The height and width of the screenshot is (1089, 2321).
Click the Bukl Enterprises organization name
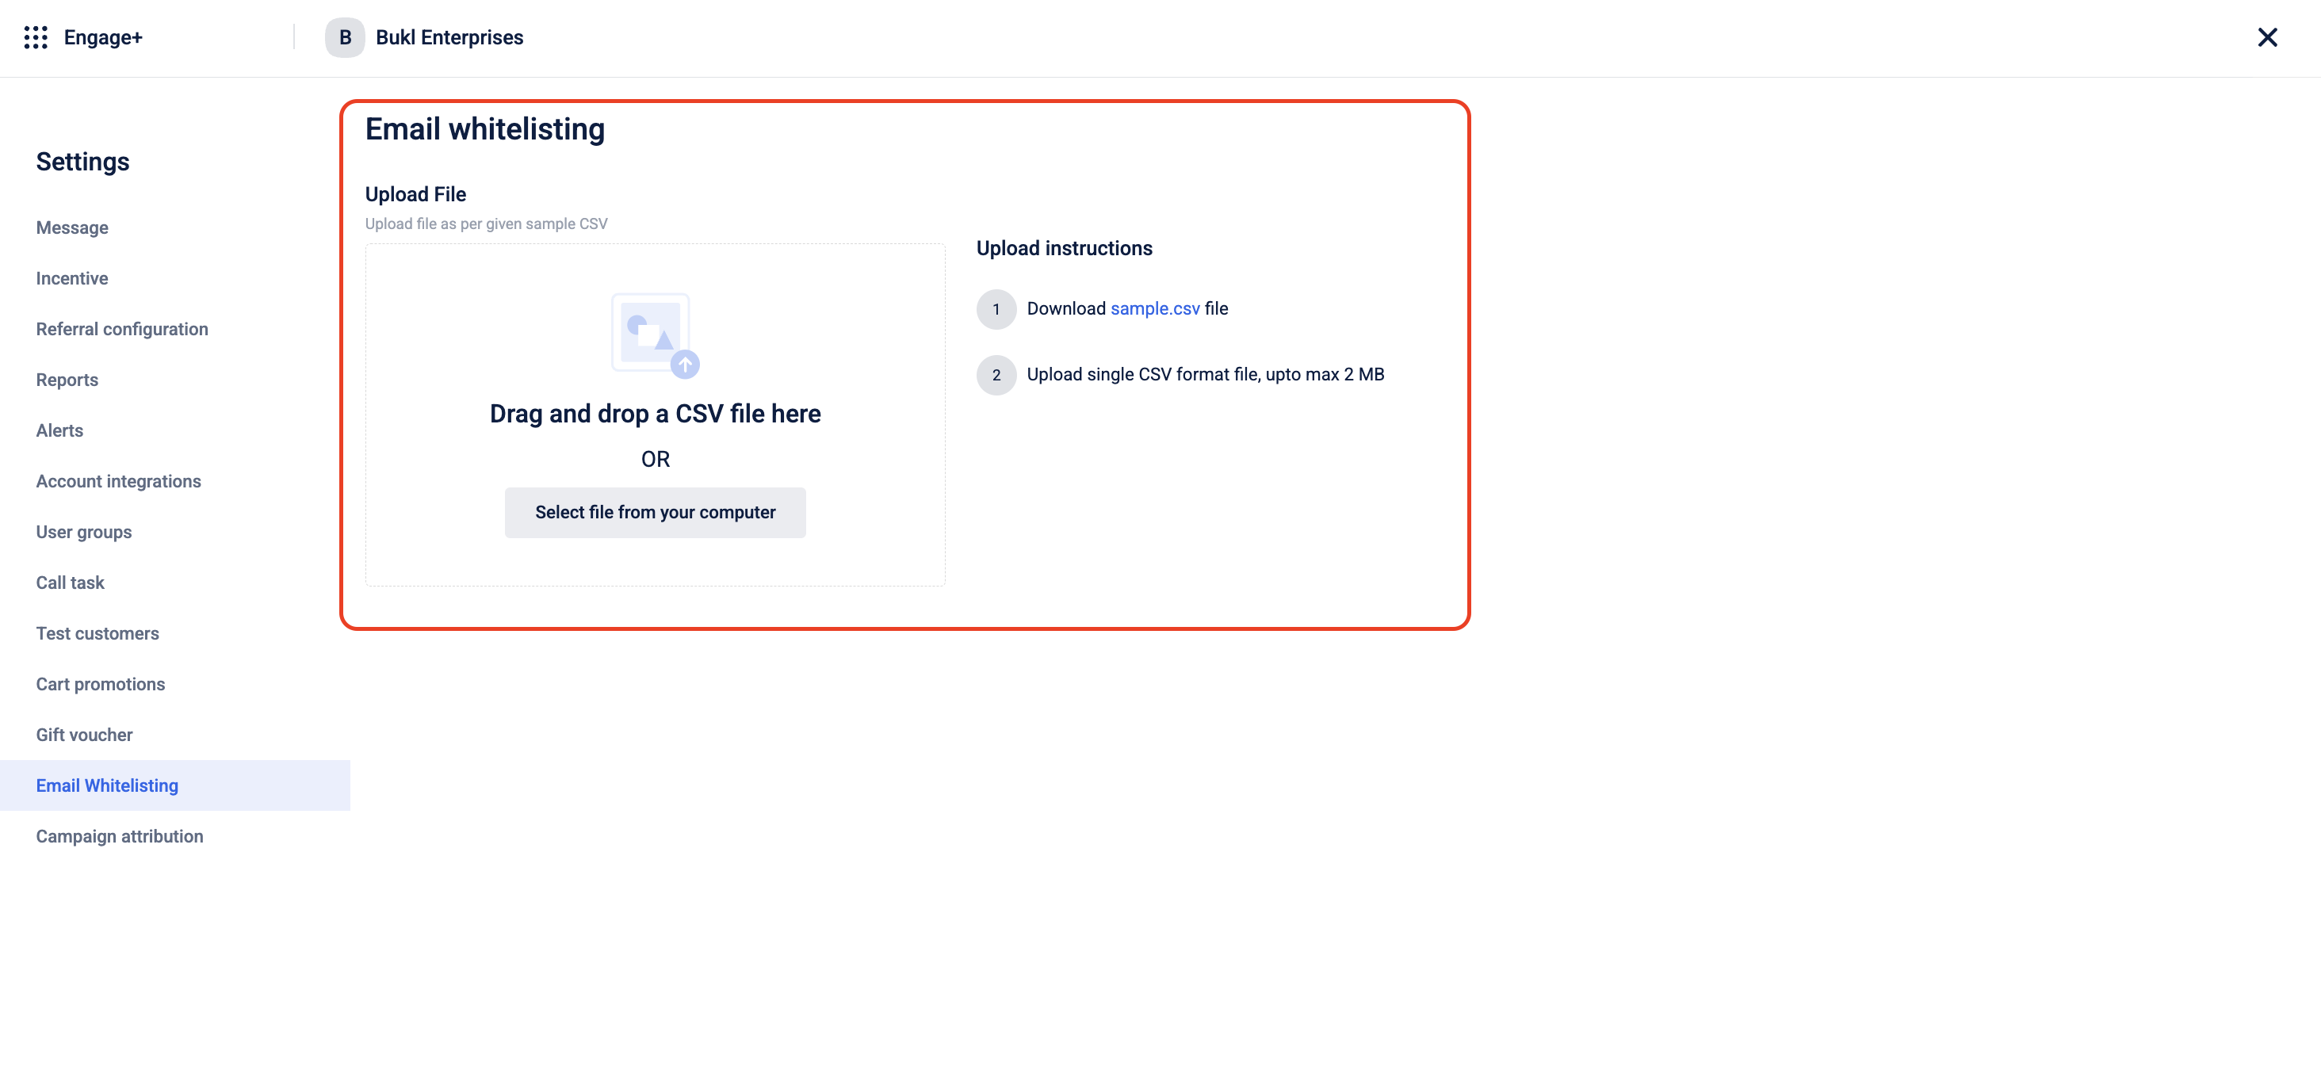[449, 38]
